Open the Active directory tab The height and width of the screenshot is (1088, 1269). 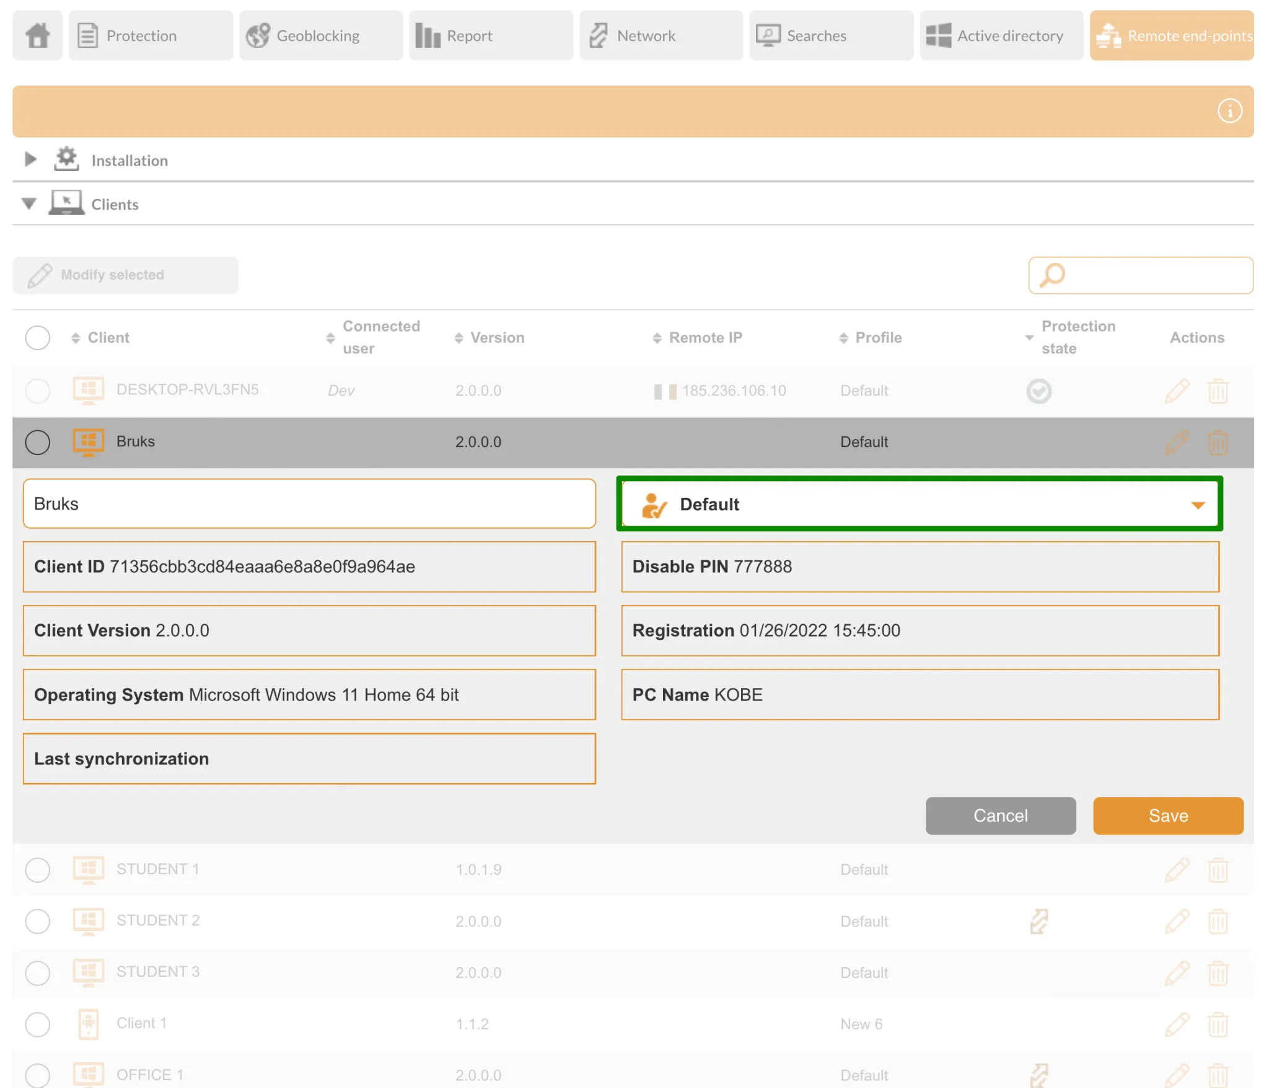coord(1001,35)
